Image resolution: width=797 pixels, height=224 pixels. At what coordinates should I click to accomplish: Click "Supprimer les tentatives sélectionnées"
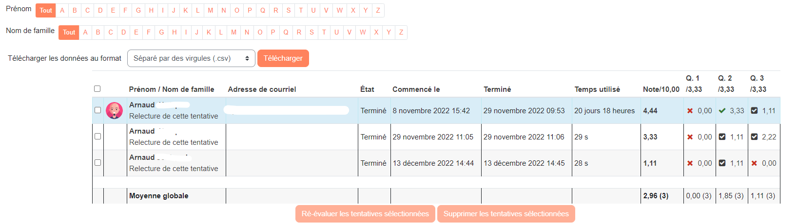click(506, 214)
